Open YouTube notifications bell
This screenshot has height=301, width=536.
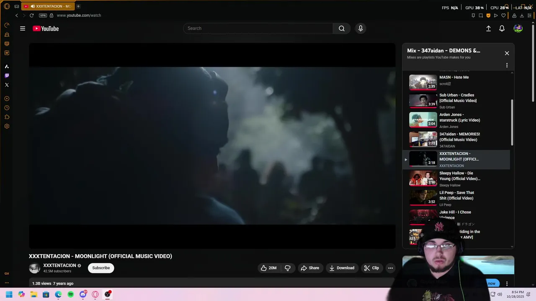click(502, 28)
